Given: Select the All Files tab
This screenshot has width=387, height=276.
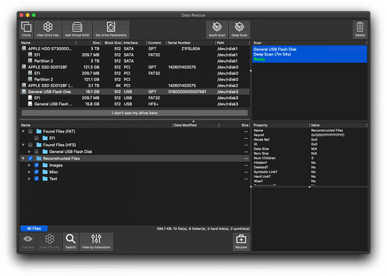Looking at the screenshot, I should coord(34,228).
